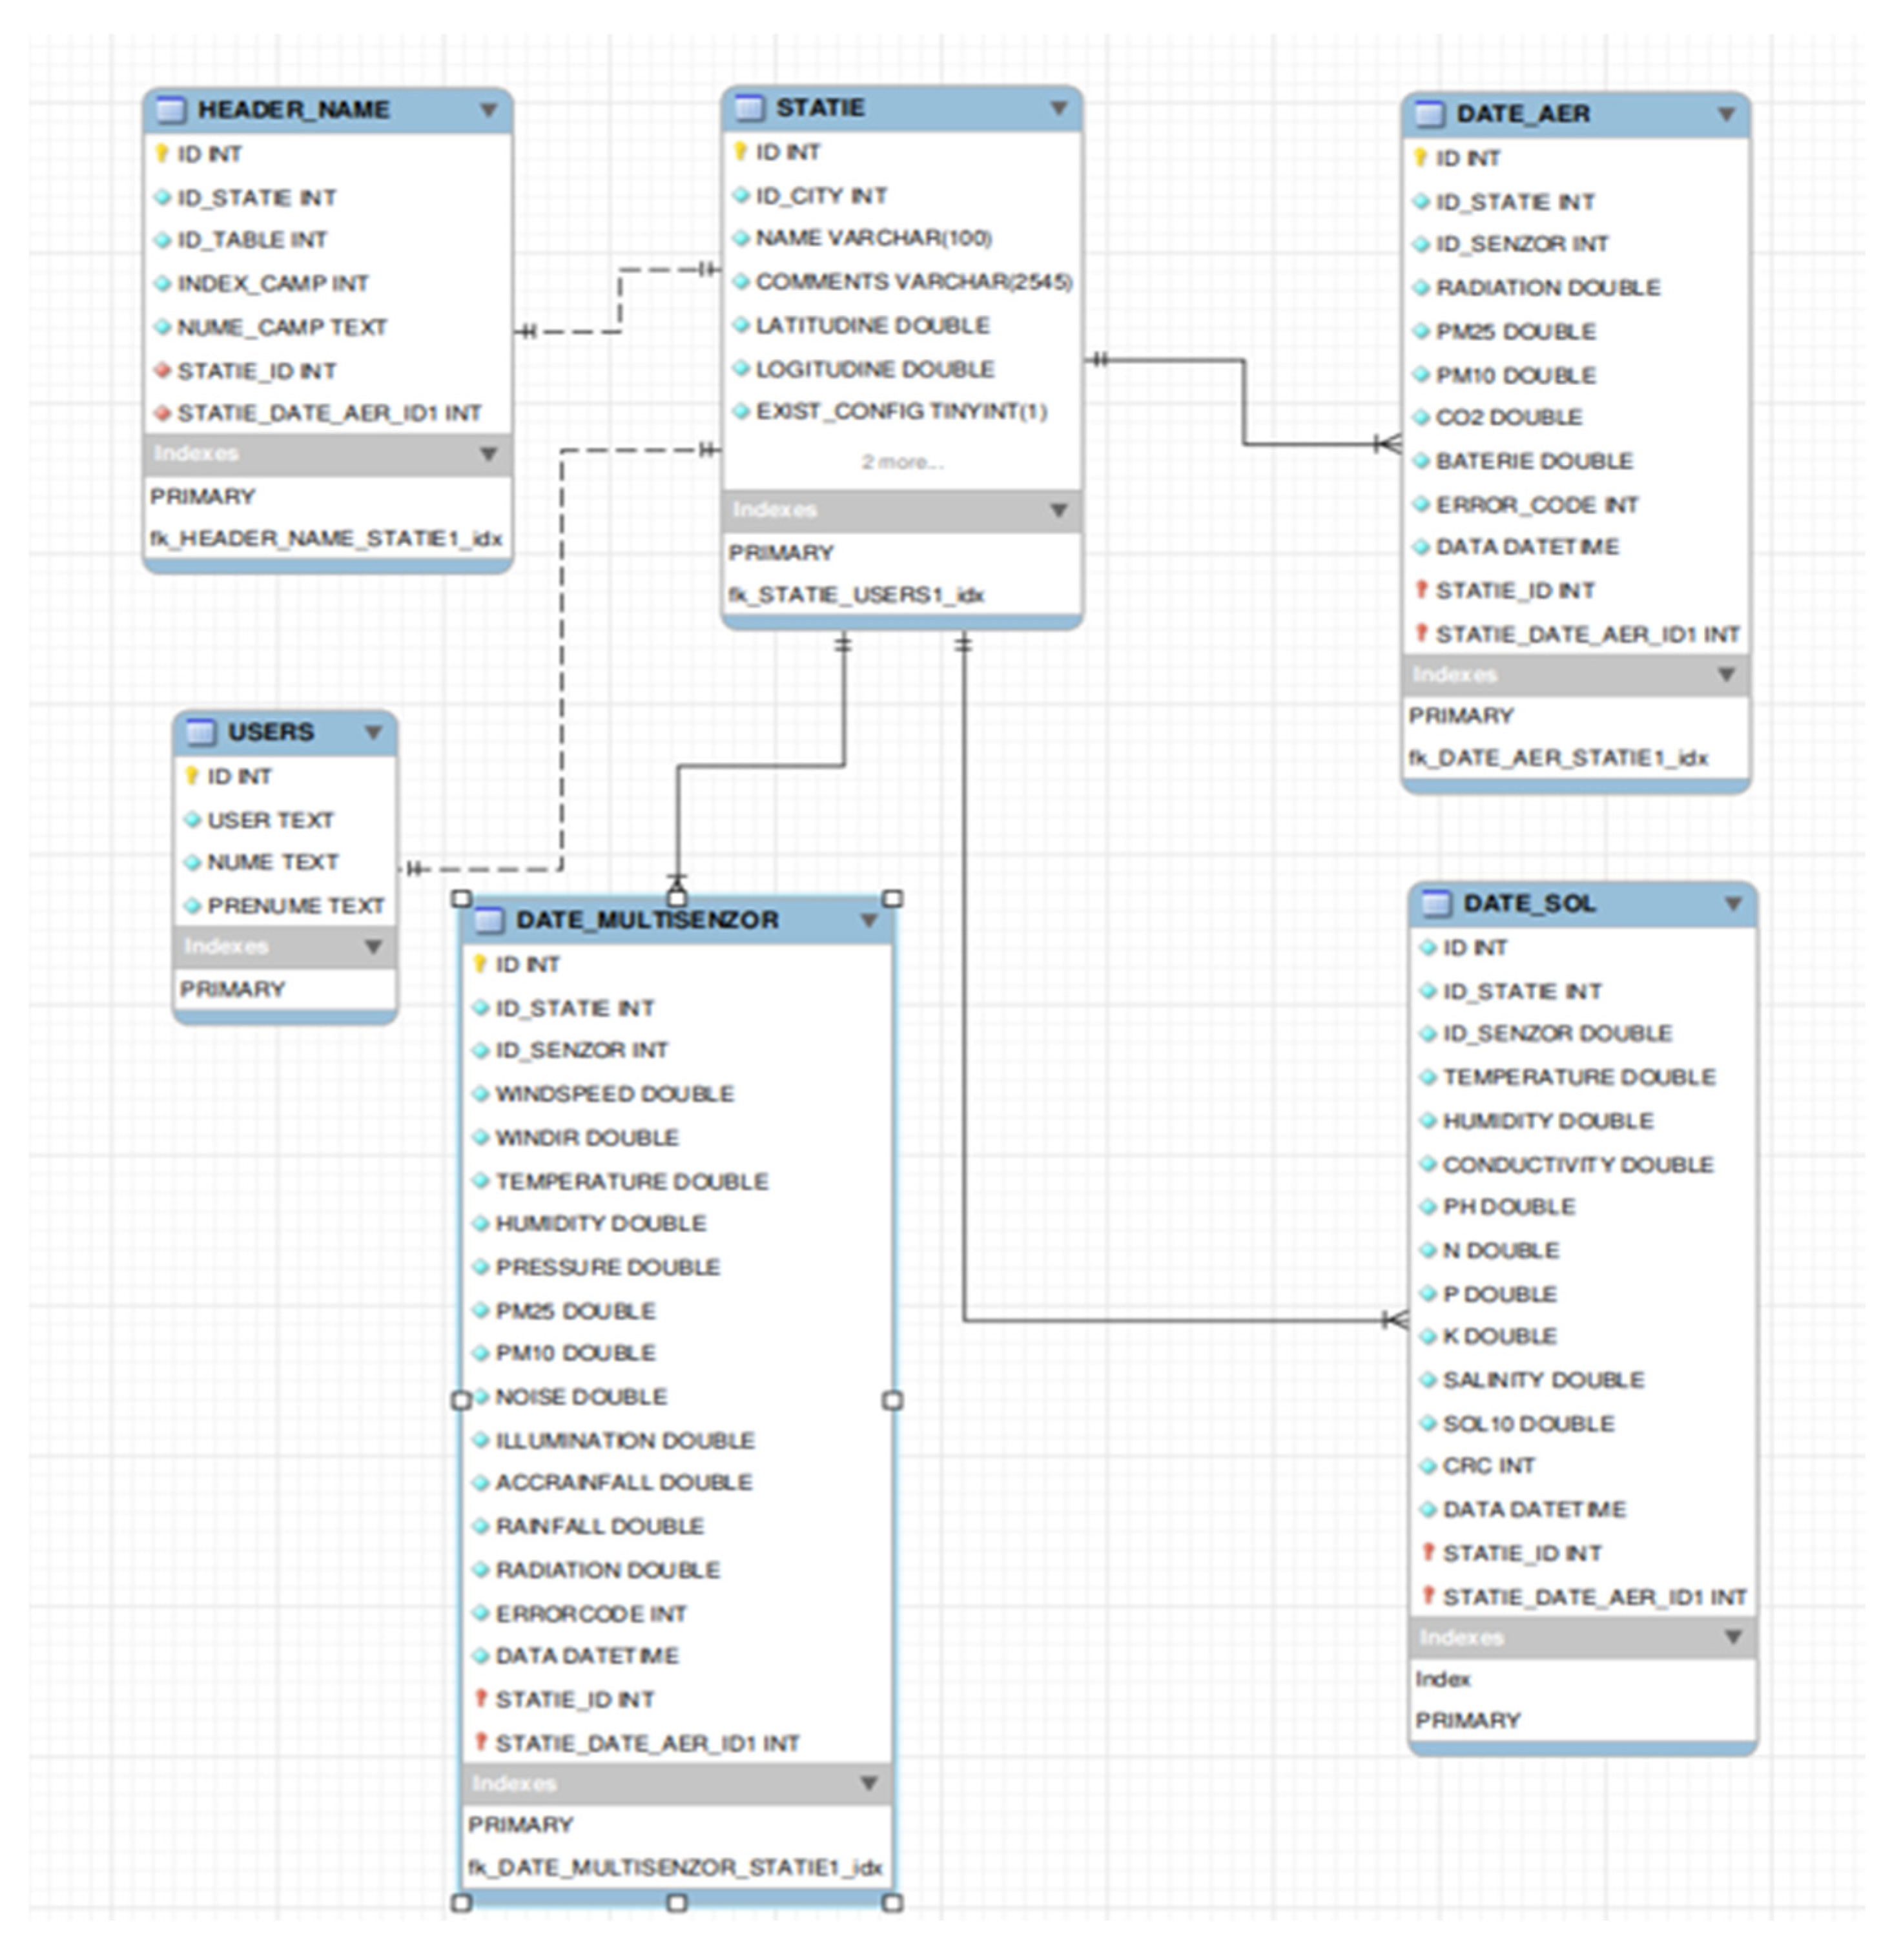Collapse DATE_AER table using header arrow

point(1726,114)
